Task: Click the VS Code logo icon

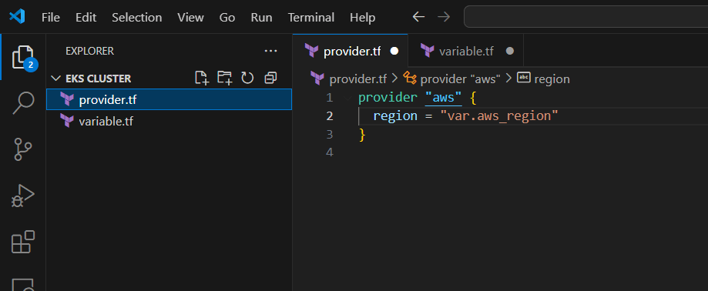Action: click(17, 17)
